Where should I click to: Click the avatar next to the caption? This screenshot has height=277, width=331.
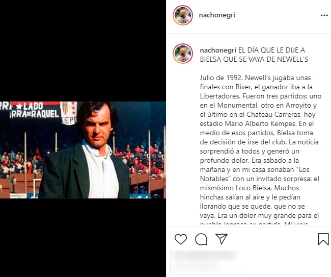pos(183,54)
